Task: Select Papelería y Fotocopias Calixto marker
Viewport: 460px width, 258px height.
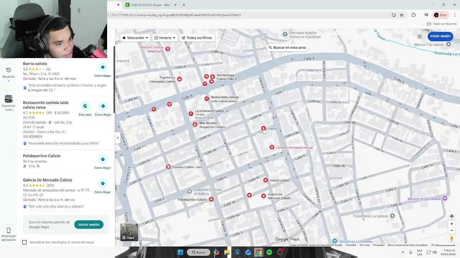Action: (x=179, y=79)
